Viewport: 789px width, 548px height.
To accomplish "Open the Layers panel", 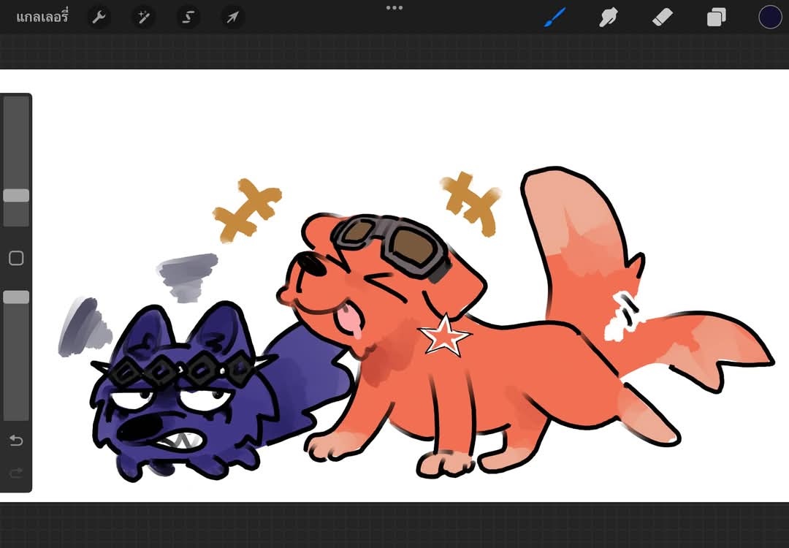I will [716, 17].
